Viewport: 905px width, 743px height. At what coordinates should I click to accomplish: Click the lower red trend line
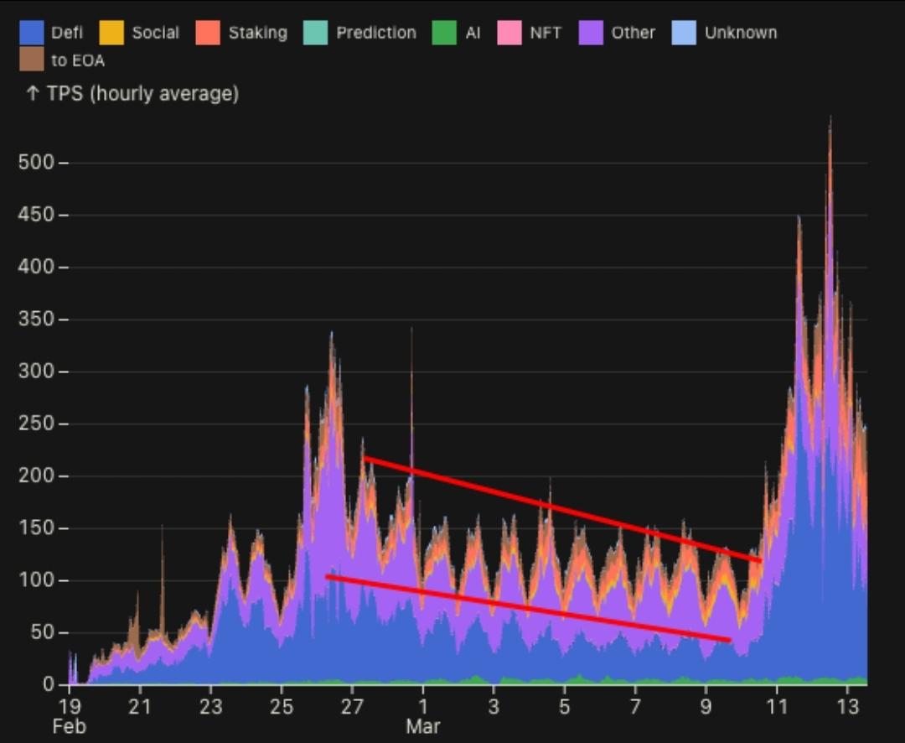tap(528, 608)
